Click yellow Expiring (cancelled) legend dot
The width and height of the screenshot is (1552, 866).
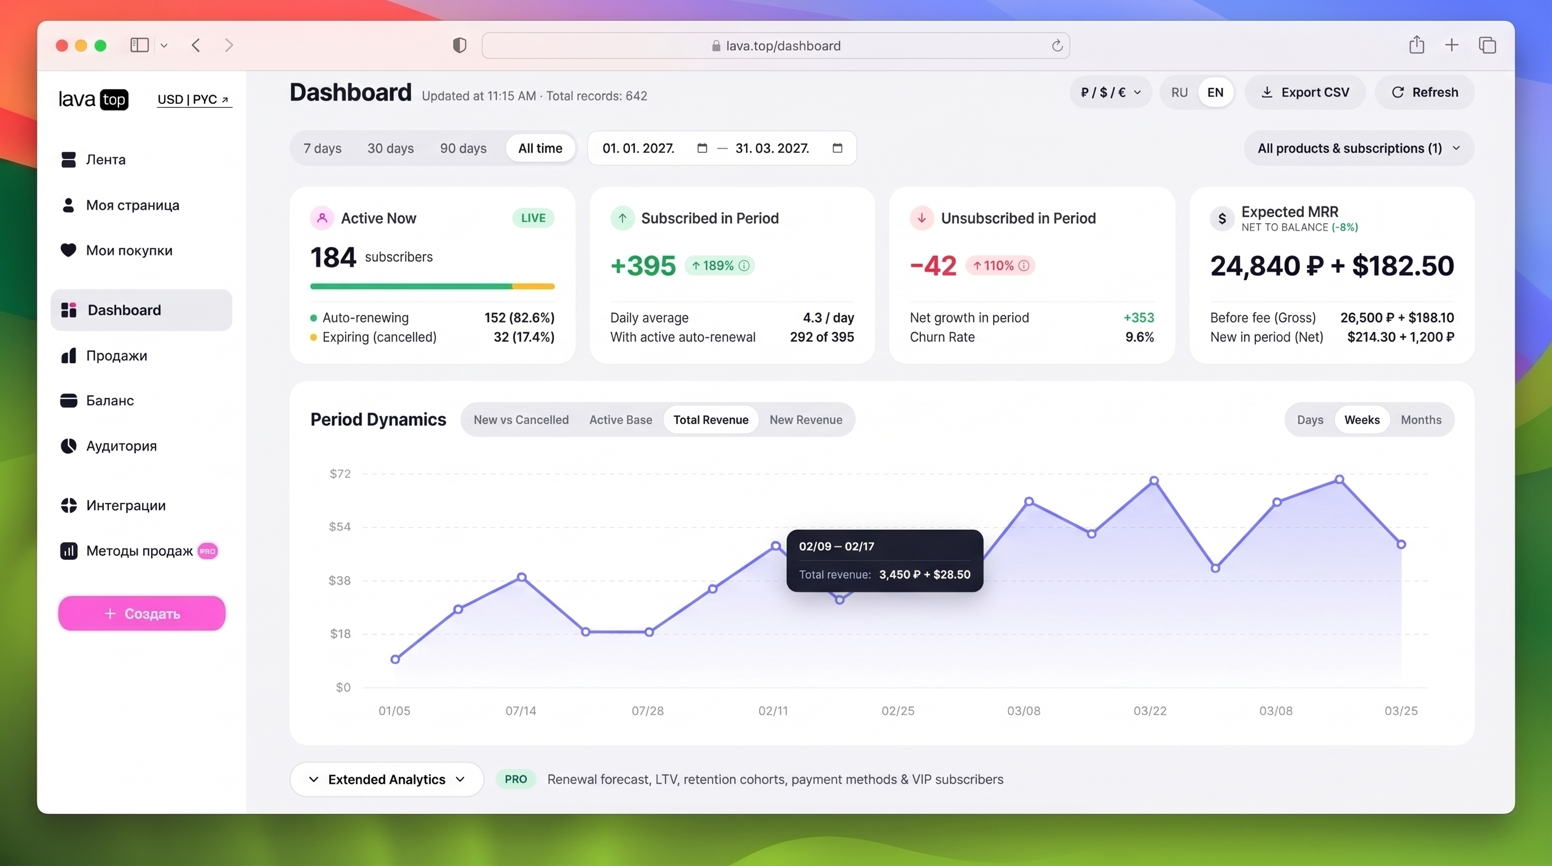[x=314, y=337]
